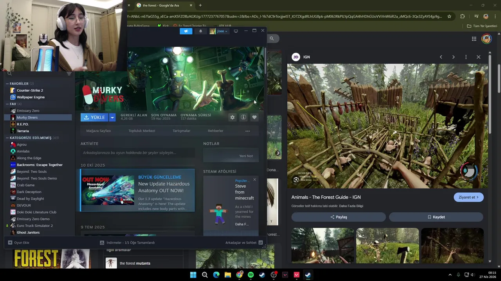The height and width of the screenshot is (281, 501).
Task: Share the image with Paylaş button
Action: [339, 217]
